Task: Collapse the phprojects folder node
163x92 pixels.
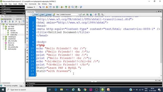Action: [3, 29]
